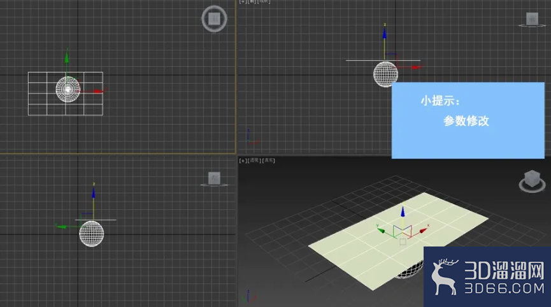Screen dimensions: 551x307
Task: Click the red X-axis arrow in the Perspective viewport
Action: 423,231
